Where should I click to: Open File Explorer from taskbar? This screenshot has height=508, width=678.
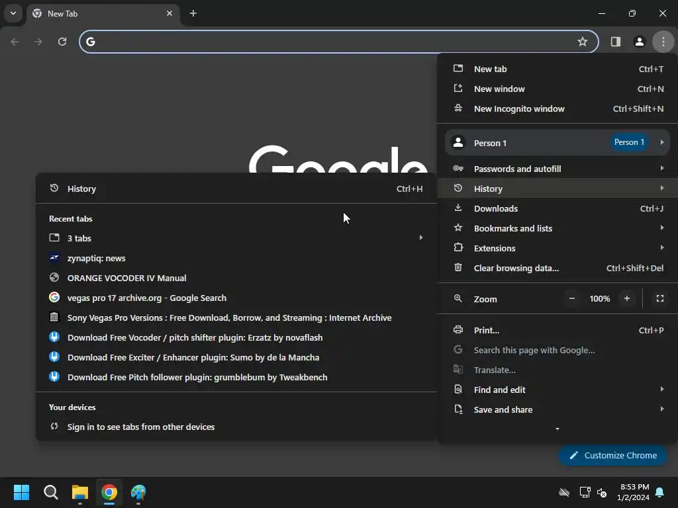pyautogui.click(x=80, y=492)
